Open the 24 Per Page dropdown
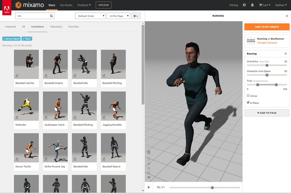 pos(118,16)
